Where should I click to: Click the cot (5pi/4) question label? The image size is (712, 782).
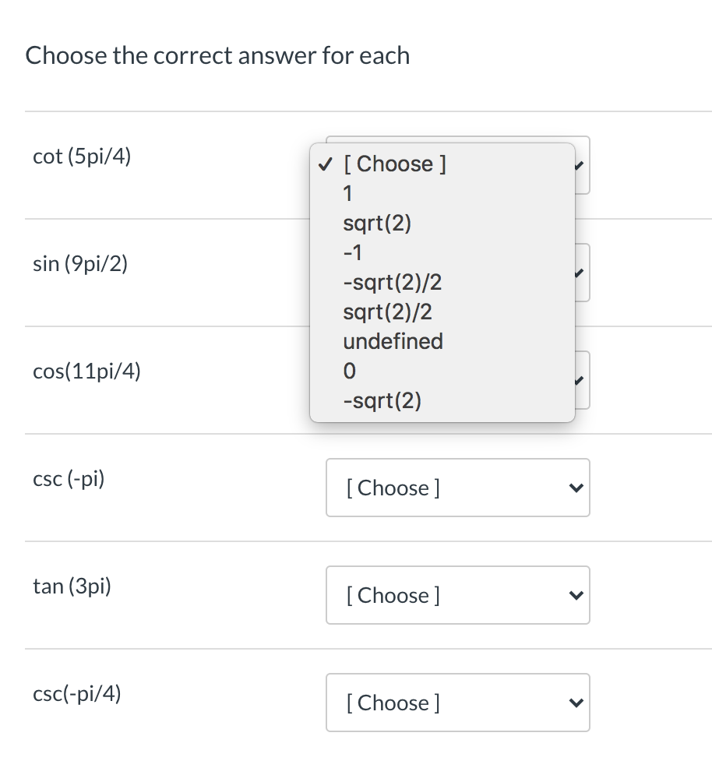pos(82,156)
